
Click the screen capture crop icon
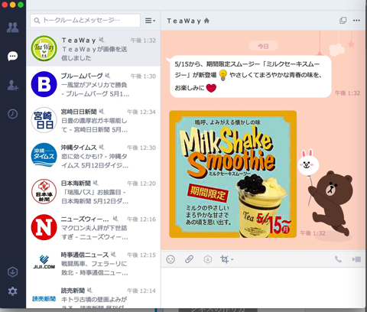(x=224, y=259)
